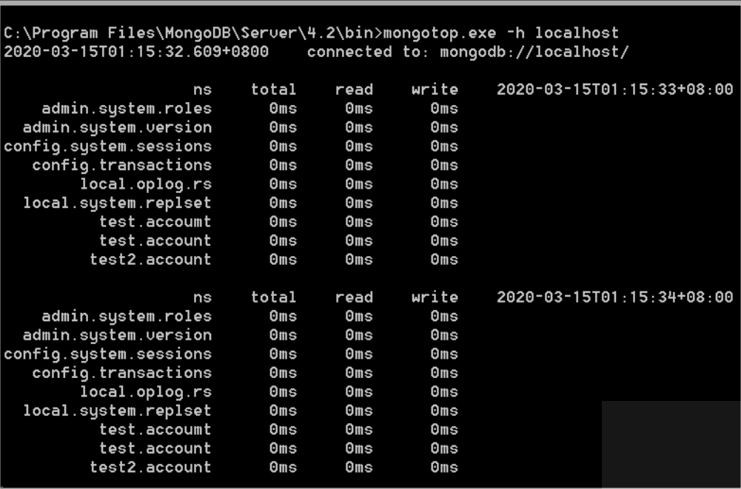Click the first table's "ns" header
This screenshot has height=489, width=741.
[x=202, y=90]
